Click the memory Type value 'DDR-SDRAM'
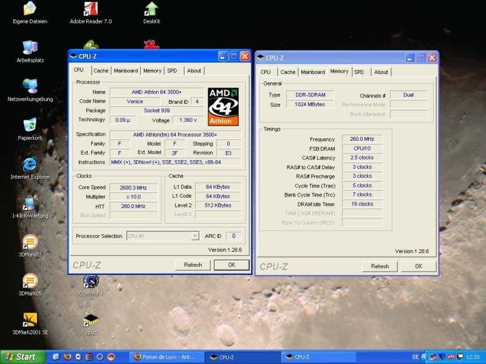 (310, 95)
